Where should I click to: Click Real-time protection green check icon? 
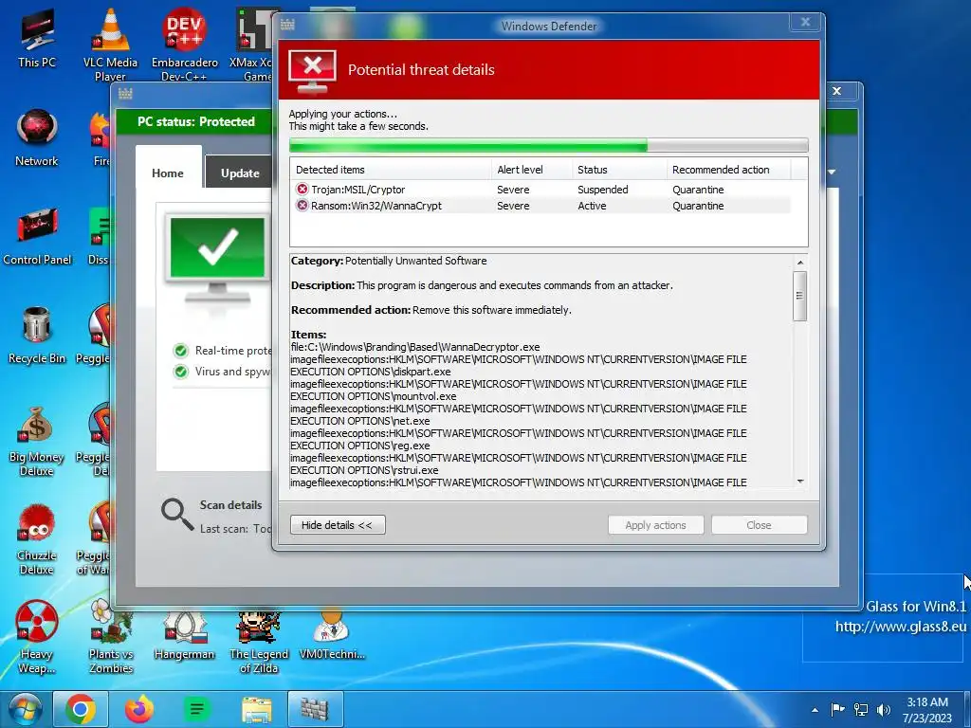click(x=181, y=351)
